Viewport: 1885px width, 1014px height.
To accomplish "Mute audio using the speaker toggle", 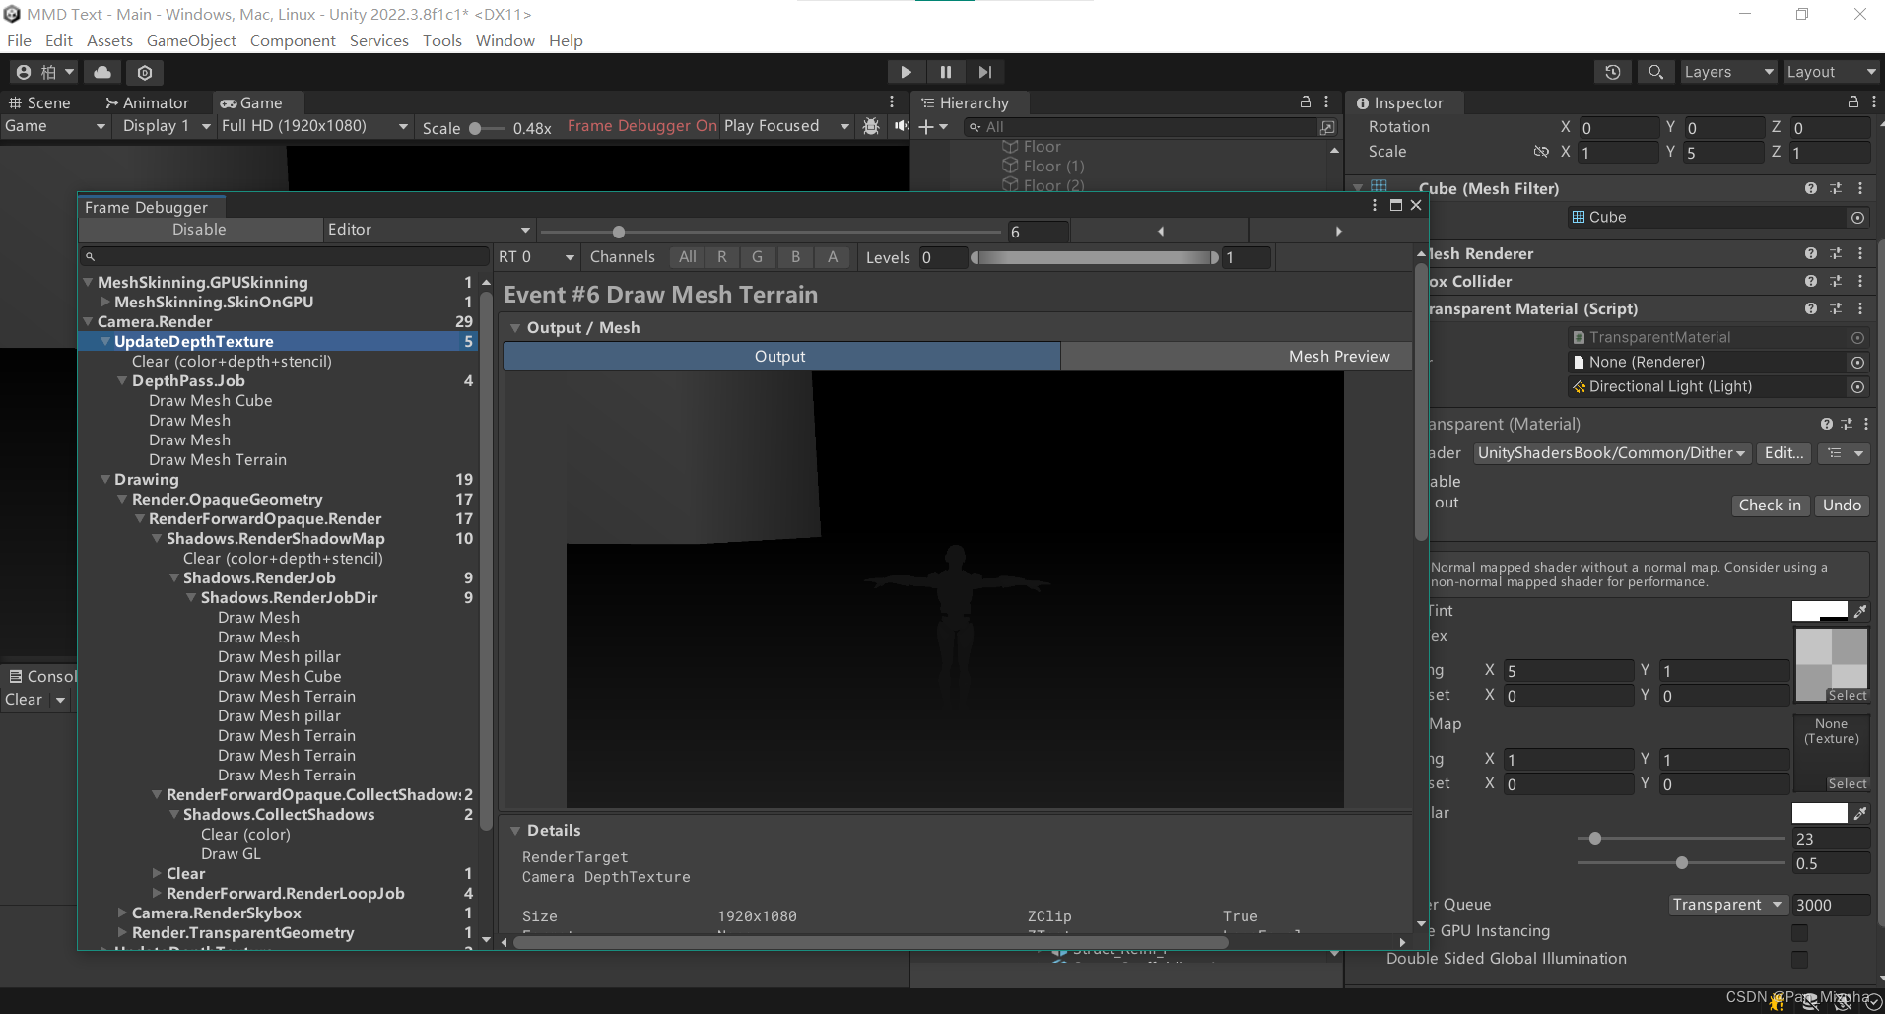I will click(900, 126).
